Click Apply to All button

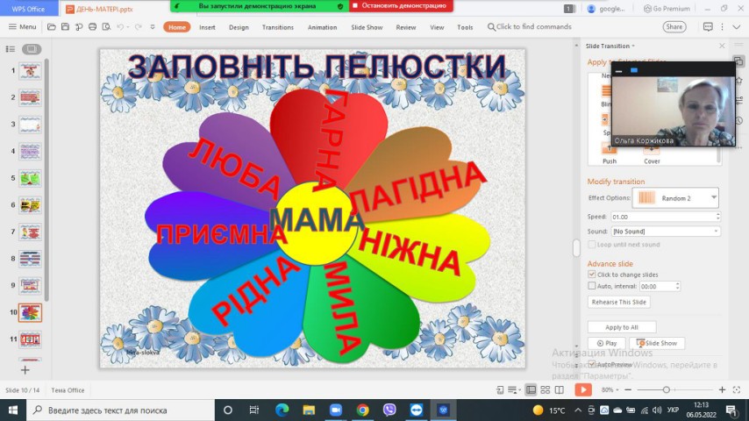[x=621, y=327]
